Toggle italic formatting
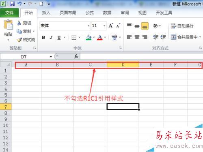 [x=51, y=37]
